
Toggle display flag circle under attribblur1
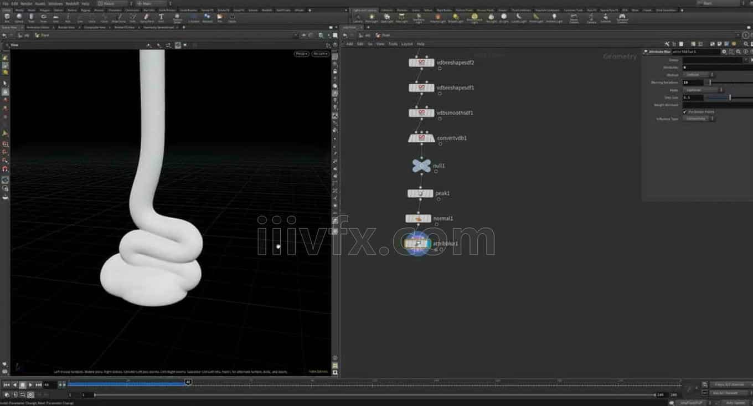coord(441,249)
